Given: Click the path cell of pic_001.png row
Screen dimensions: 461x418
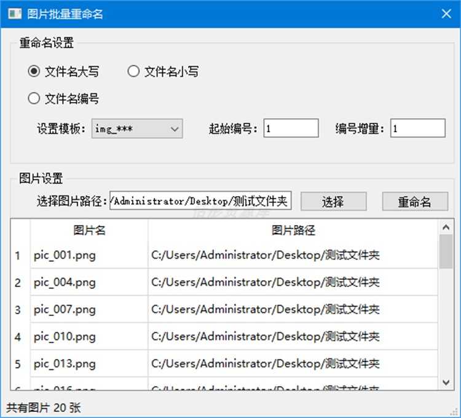Looking at the screenshot, I should 293,255.
